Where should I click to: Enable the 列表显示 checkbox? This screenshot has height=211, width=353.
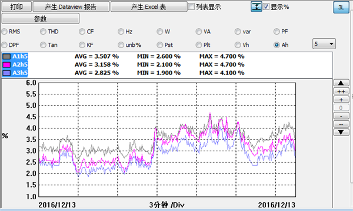[x=191, y=6]
